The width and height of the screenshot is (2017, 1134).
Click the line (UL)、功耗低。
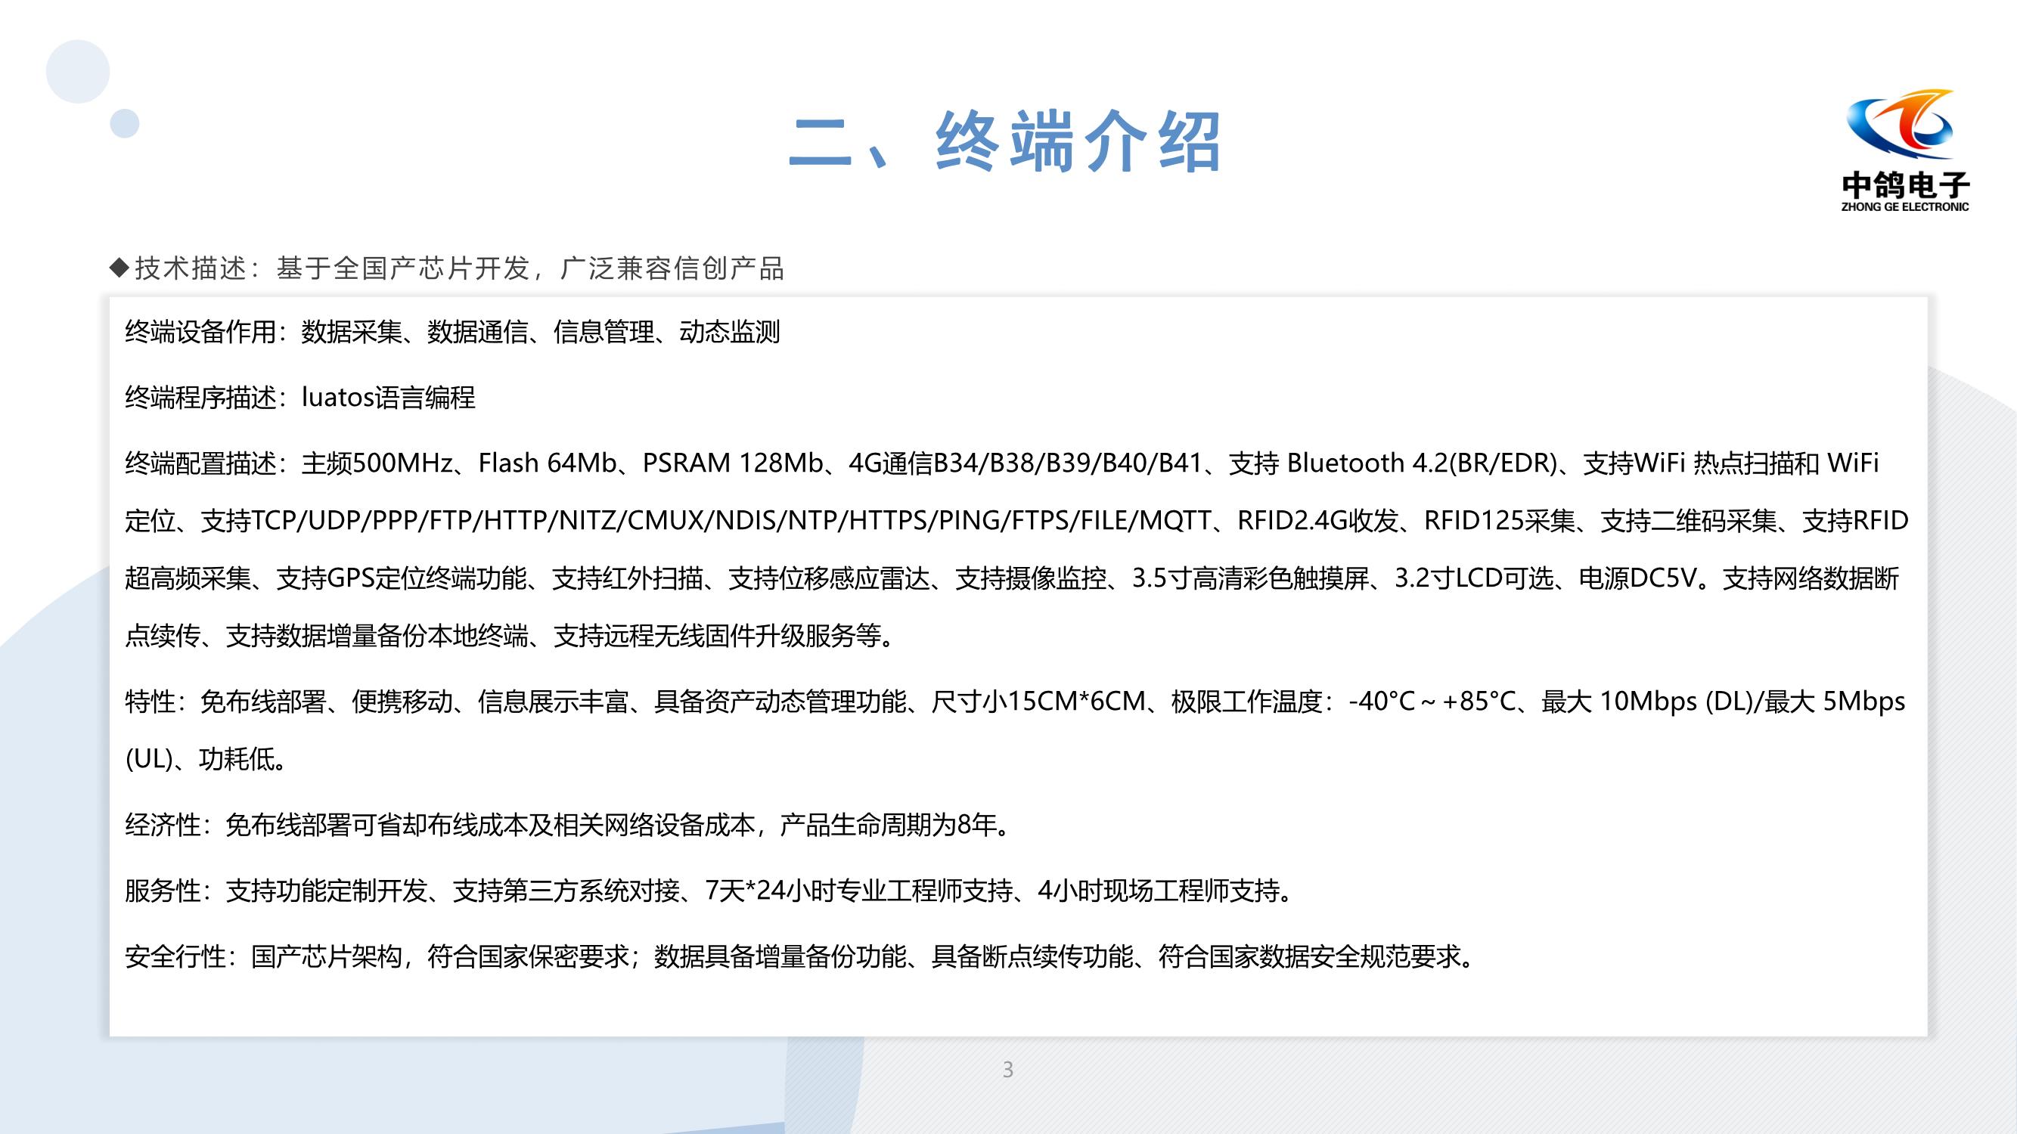click(206, 758)
